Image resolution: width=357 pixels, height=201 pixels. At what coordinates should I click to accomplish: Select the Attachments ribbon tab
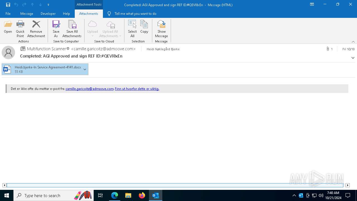[x=89, y=14]
